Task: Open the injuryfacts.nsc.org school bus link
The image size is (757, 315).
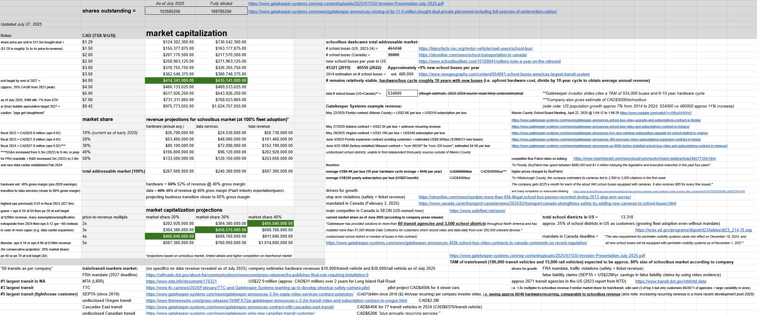Action: pos(475,49)
